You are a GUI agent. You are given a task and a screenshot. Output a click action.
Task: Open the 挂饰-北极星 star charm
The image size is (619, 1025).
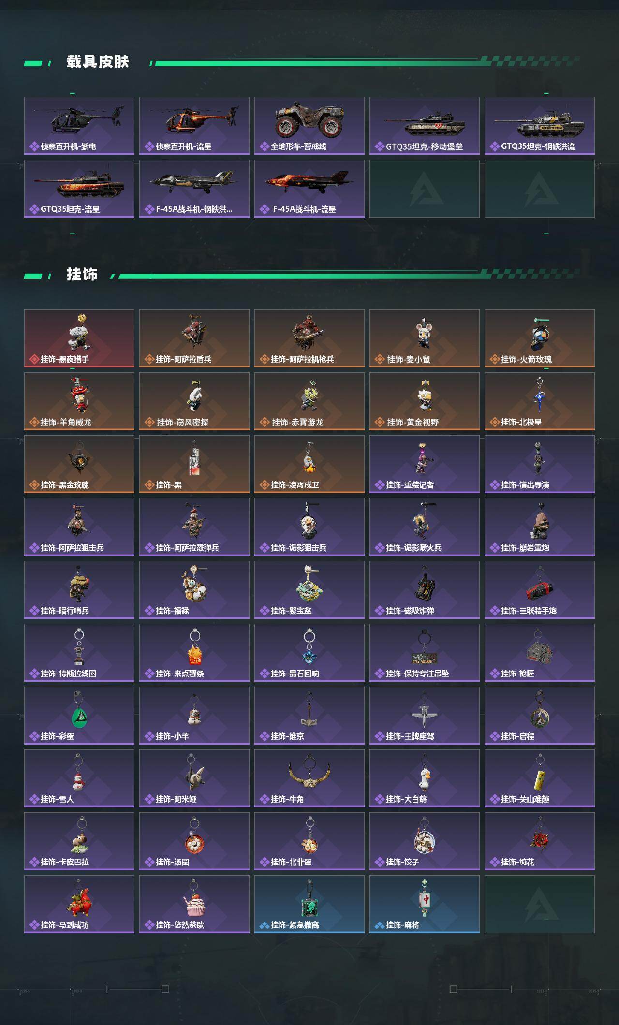click(x=540, y=401)
